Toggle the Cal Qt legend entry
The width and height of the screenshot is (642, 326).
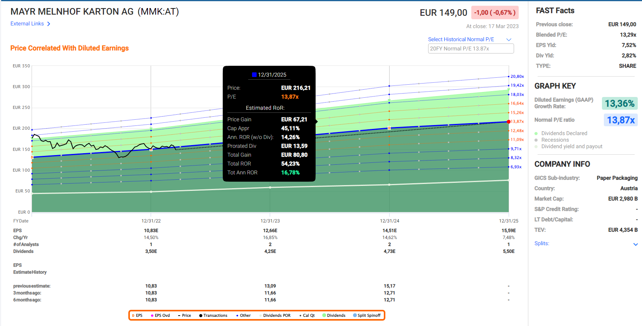tap(308, 315)
